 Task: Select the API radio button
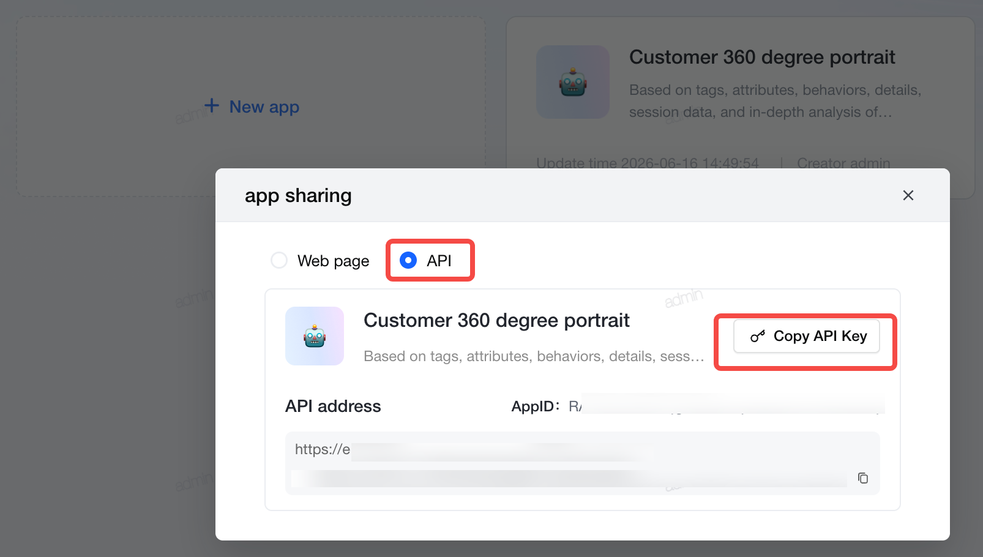point(408,260)
